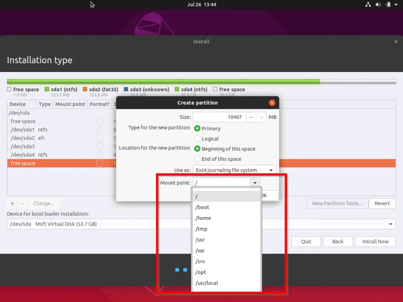This screenshot has width=403, height=302.
Task: Add a new partition using the plus icon
Action: coord(12,203)
